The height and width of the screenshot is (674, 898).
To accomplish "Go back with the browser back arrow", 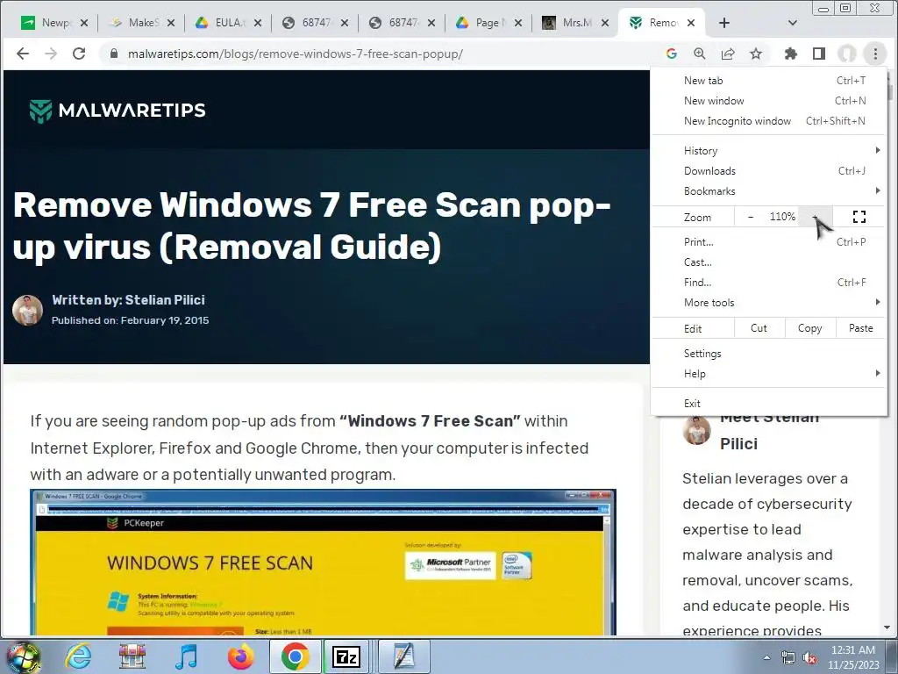I will click(22, 54).
